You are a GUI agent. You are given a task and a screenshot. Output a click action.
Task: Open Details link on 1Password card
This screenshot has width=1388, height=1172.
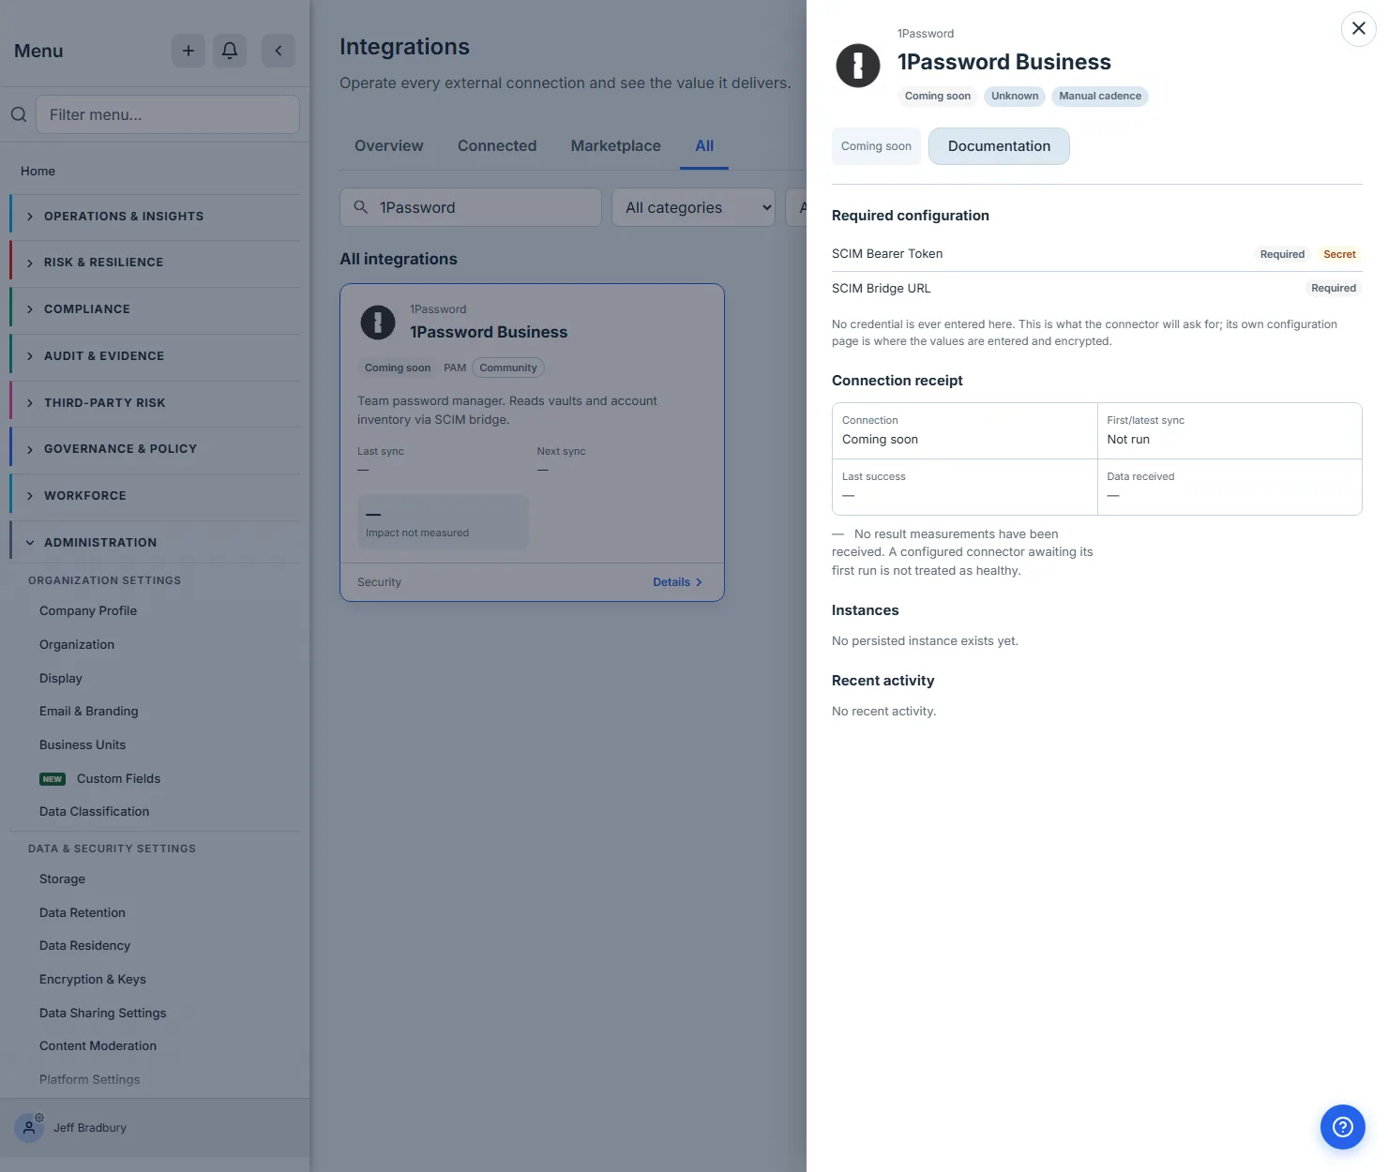tap(677, 582)
